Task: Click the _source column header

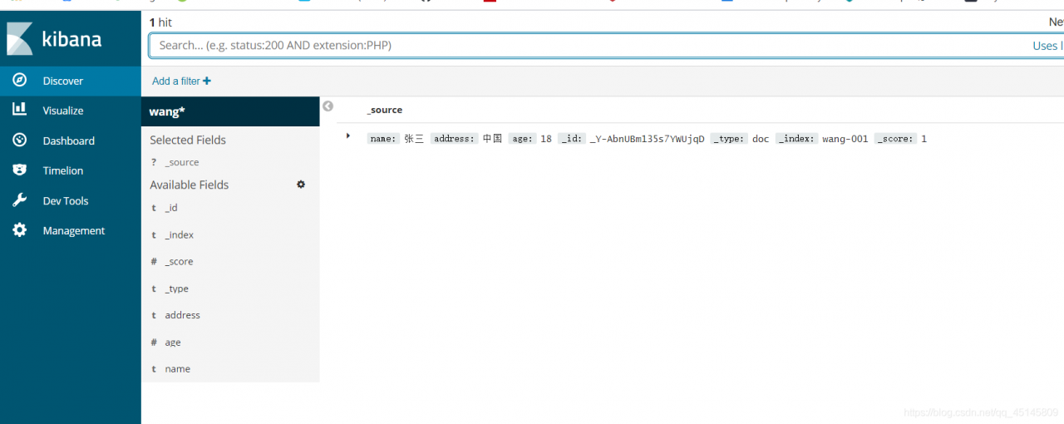Action: 384,110
